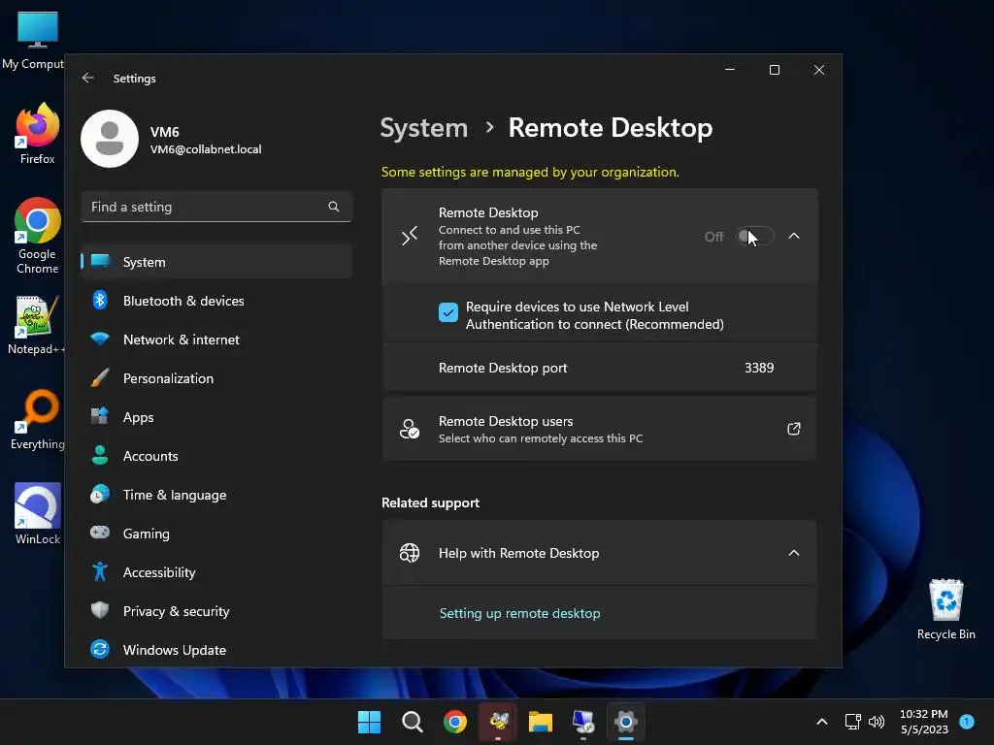Open Windows Update settings

click(x=216, y=650)
